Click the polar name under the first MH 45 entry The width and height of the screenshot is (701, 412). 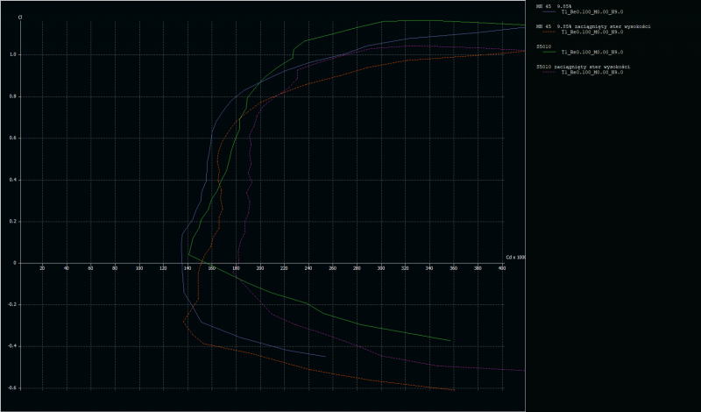pyautogui.click(x=591, y=13)
